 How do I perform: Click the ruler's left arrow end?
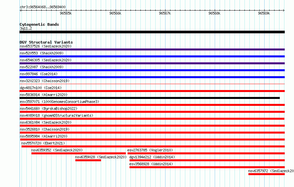[20, 10]
